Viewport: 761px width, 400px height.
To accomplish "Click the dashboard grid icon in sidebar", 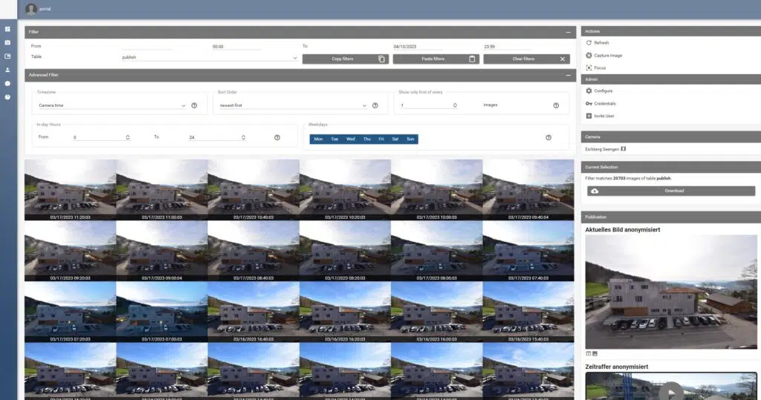I will tap(7, 29).
